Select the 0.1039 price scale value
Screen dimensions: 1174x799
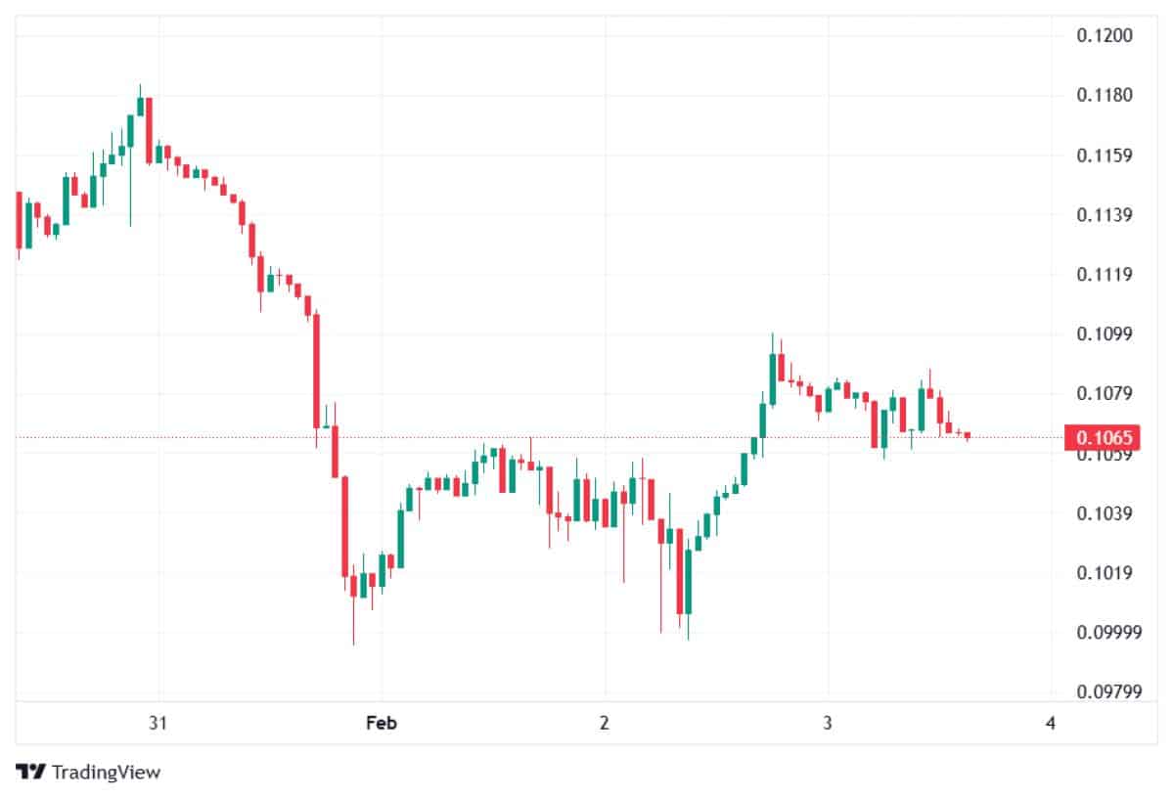coord(1104,513)
